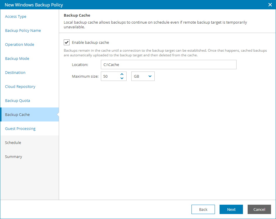The width and height of the screenshot is (276, 219).
Task: Decrease maximum size with down arrow
Action: click(122, 78)
